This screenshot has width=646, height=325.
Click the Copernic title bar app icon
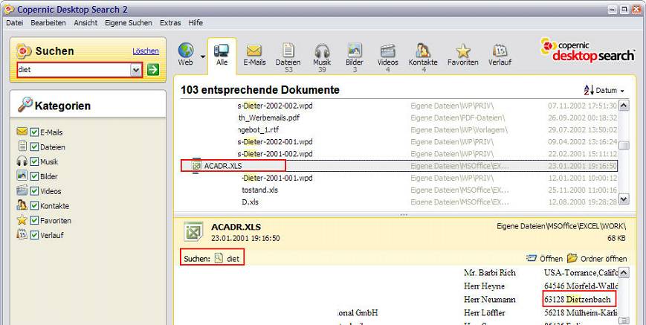9,10
